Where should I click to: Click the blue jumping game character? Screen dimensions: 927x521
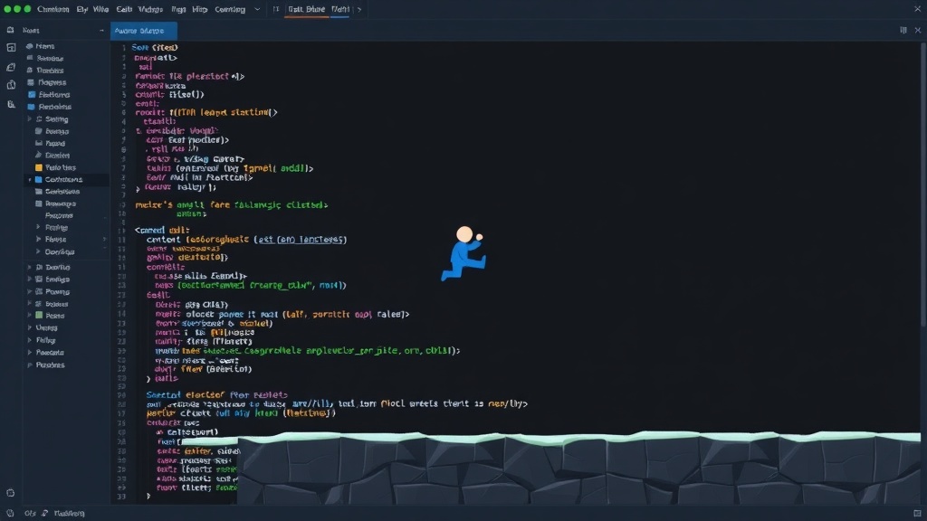pyautogui.click(x=464, y=253)
